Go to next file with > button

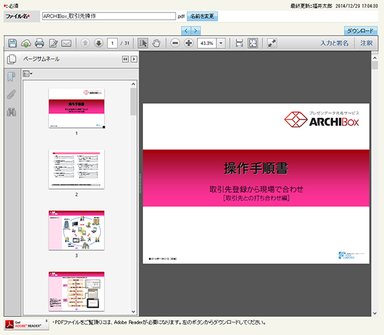point(196,30)
